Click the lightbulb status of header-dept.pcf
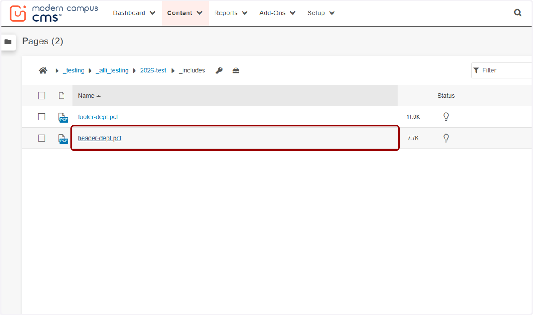The height and width of the screenshot is (315, 533). click(x=446, y=138)
